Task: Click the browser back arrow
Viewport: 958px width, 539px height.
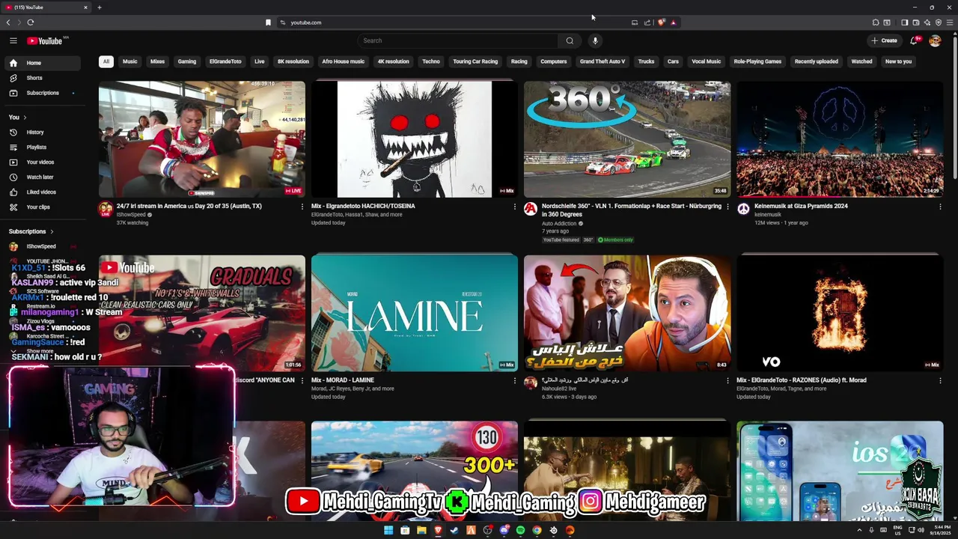Action: [8, 22]
